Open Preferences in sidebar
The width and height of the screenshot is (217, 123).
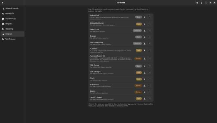[x=12, y=14]
